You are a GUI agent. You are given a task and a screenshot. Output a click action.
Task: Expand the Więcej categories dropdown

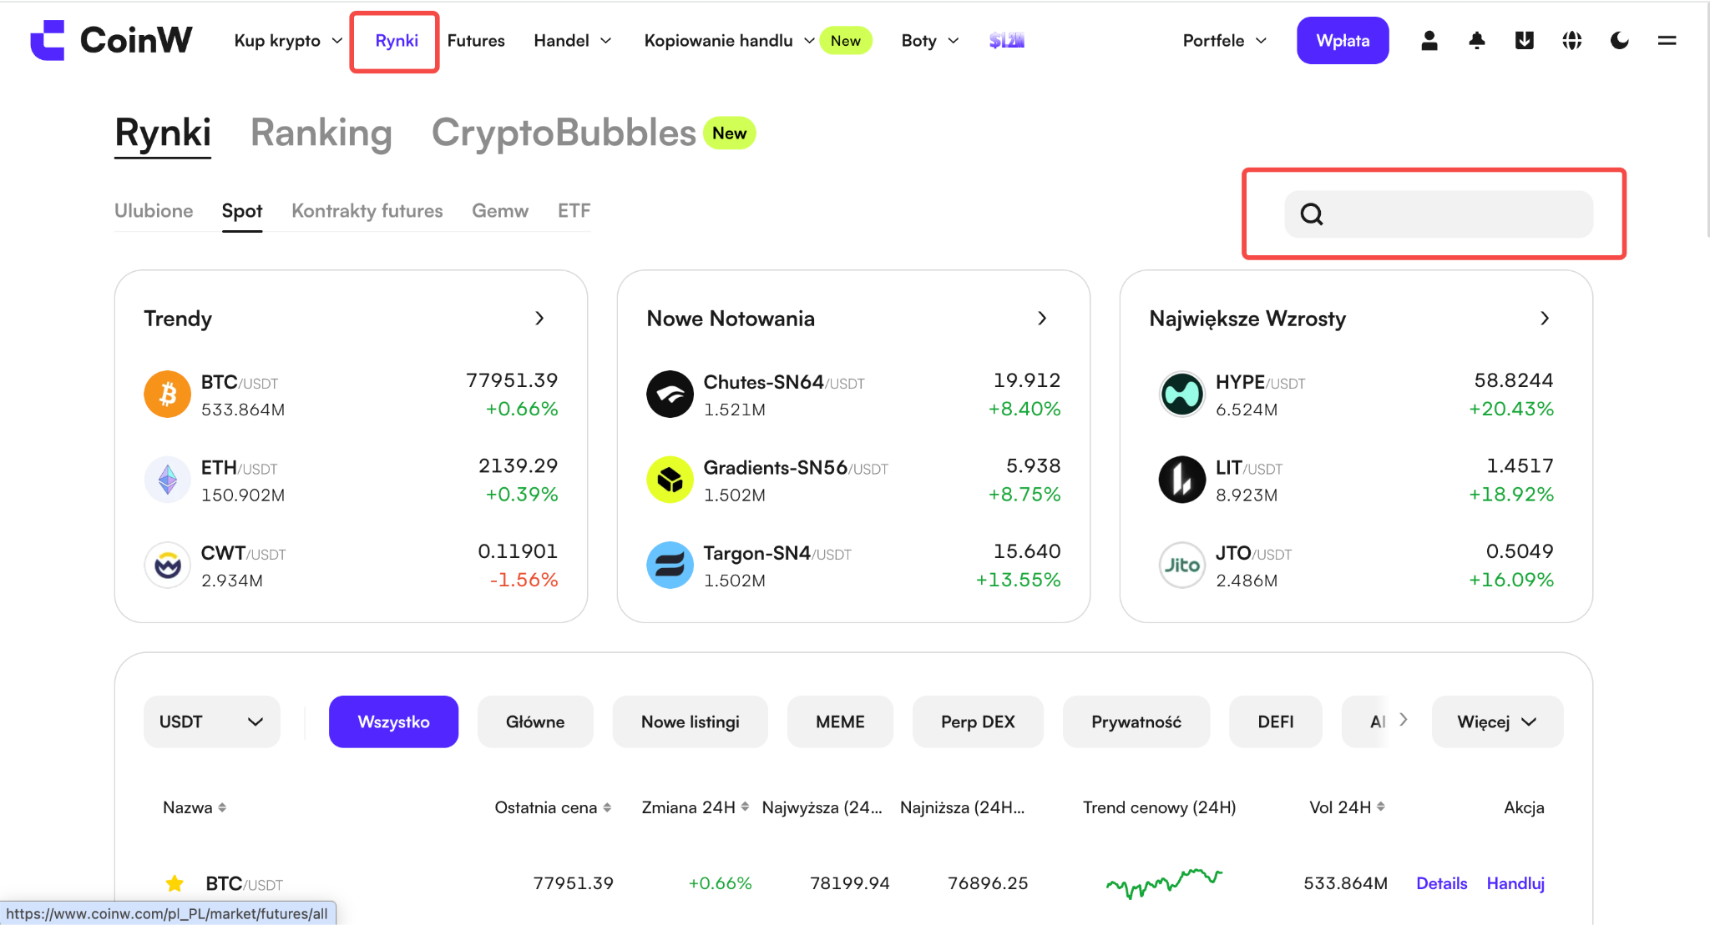[x=1497, y=721]
